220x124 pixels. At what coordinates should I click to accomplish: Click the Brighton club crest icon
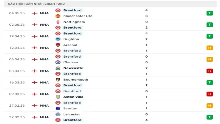point(58,39)
